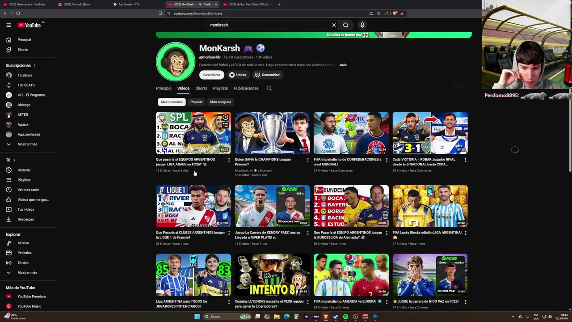The width and height of the screenshot is (572, 322).
Task: Clear the search box text with X
Action: (334, 25)
